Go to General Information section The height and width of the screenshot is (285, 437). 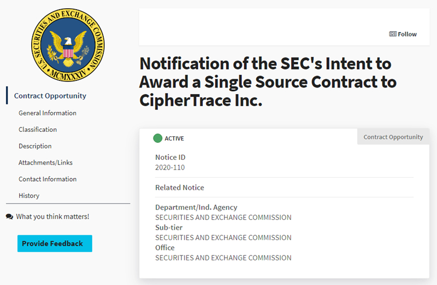(x=48, y=113)
